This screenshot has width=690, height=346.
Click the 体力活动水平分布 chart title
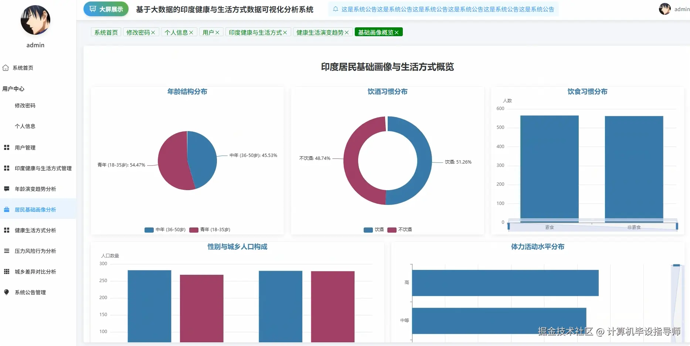click(x=538, y=247)
